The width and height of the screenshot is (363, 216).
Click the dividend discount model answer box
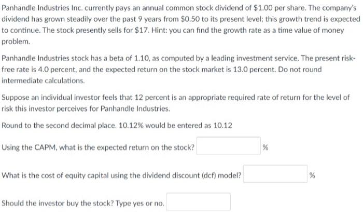click(x=275, y=174)
